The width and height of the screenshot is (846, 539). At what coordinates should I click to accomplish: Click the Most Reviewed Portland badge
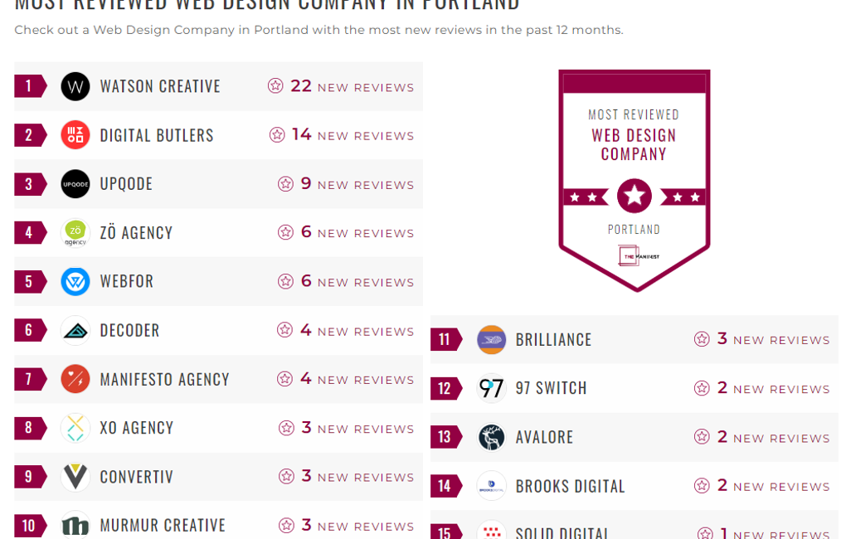(634, 180)
